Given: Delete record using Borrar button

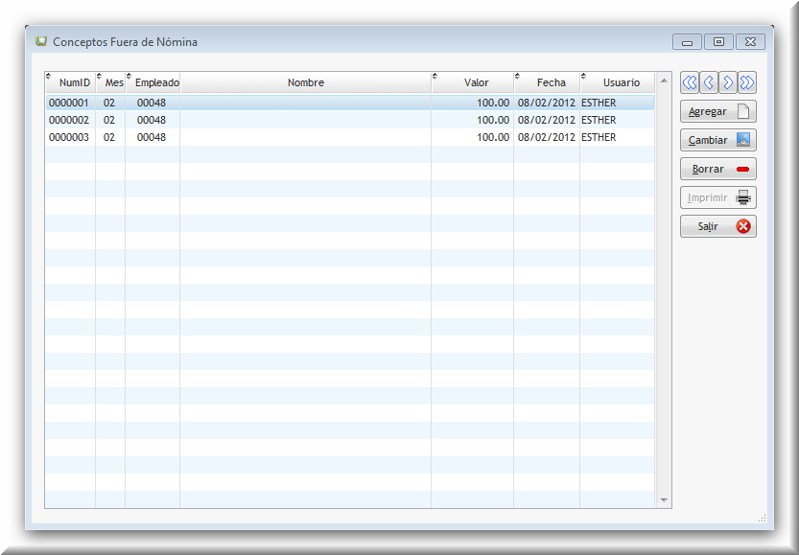Looking at the screenshot, I should pos(717,169).
